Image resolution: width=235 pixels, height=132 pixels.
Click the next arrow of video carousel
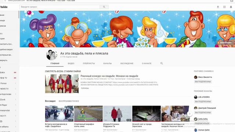[x=189, y=114]
